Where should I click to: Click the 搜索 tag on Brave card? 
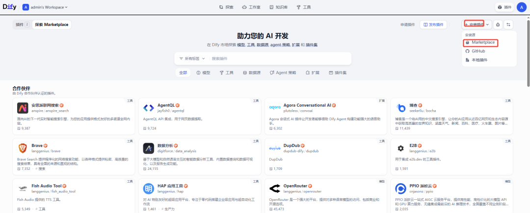[41, 169]
